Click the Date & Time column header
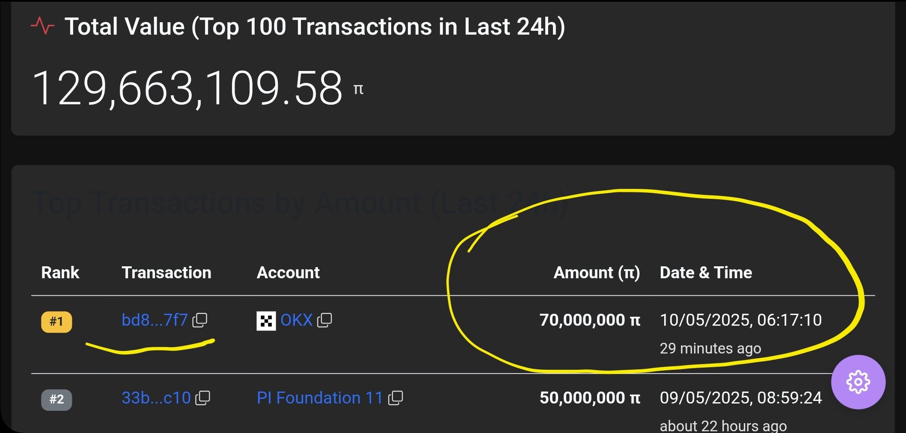This screenshot has width=906, height=433. pos(706,273)
